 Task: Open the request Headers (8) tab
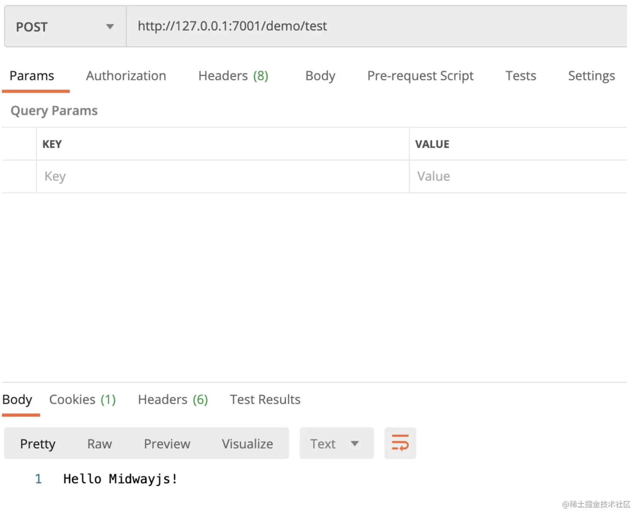(x=233, y=76)
